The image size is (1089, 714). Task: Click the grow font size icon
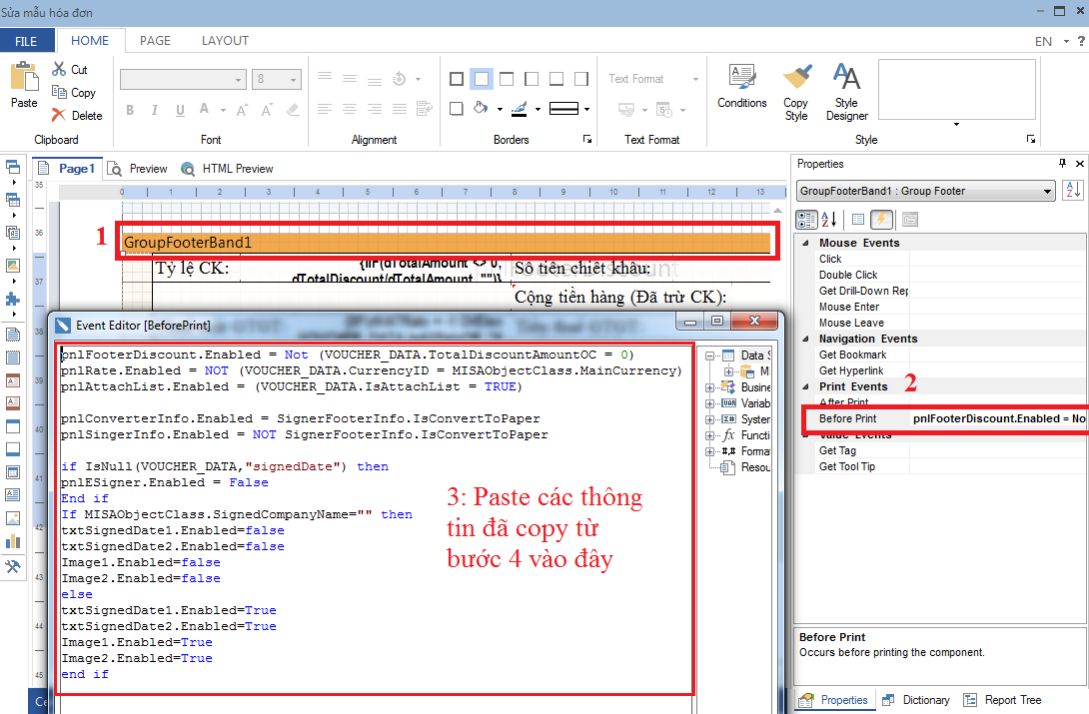click(242, 110)
